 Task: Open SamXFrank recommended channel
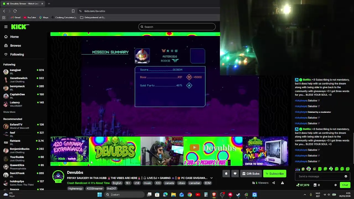[24, 175]
